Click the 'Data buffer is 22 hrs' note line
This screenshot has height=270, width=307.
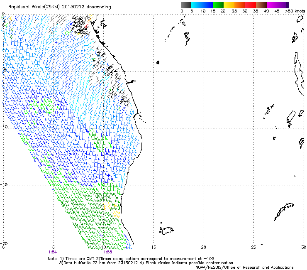(146, 263)
